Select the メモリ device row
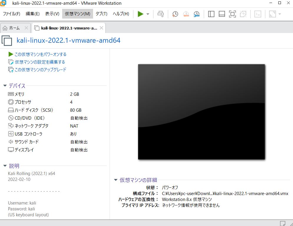This screenshot has width=293, height=226. 57,94
